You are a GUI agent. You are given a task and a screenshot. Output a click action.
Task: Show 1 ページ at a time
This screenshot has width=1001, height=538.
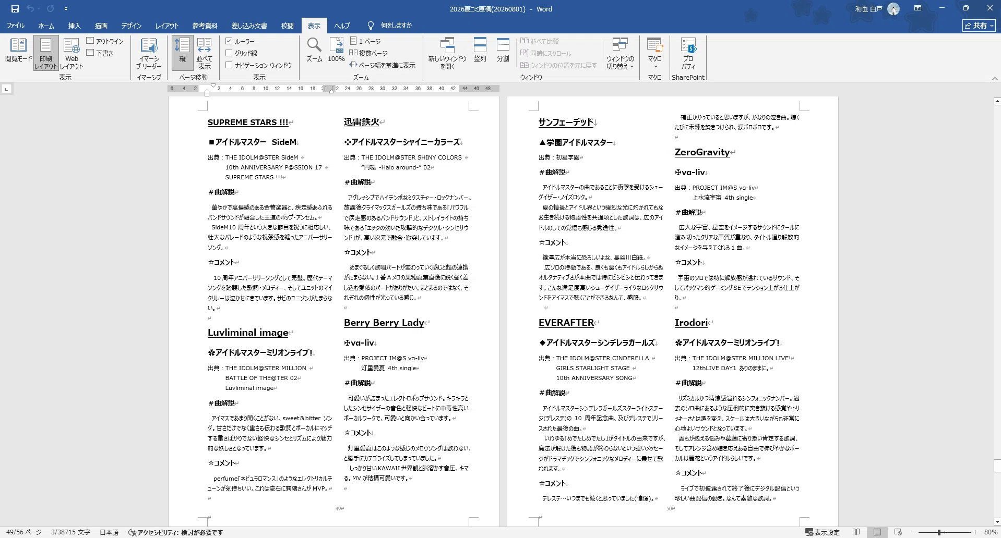pos(365,41)
